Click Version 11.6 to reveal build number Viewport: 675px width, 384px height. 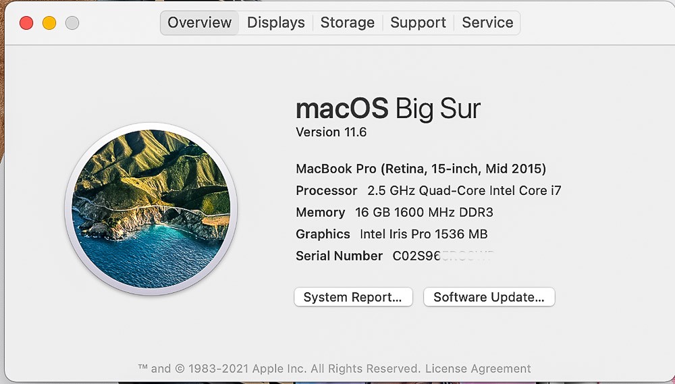[331, 132]
